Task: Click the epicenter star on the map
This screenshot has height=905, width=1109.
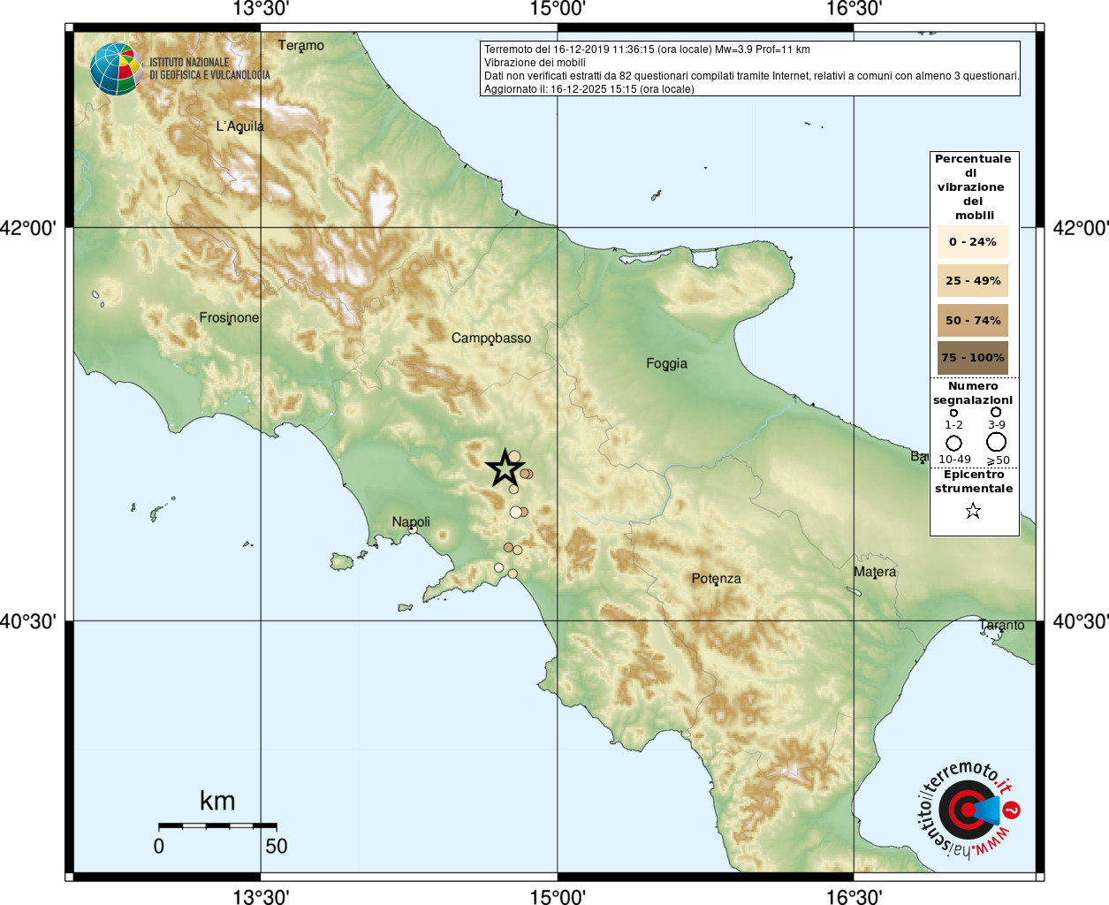Action: point(505,468)
